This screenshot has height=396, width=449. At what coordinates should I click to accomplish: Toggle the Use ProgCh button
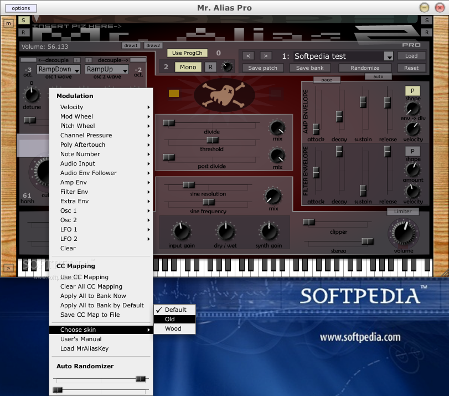coord(187,53)
